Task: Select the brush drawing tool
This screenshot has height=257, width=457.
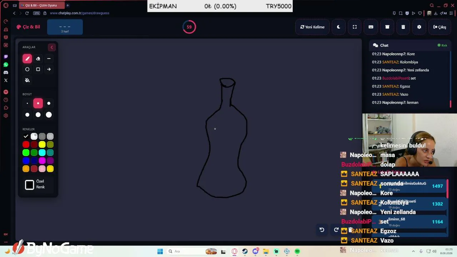Action: (27, 59)
